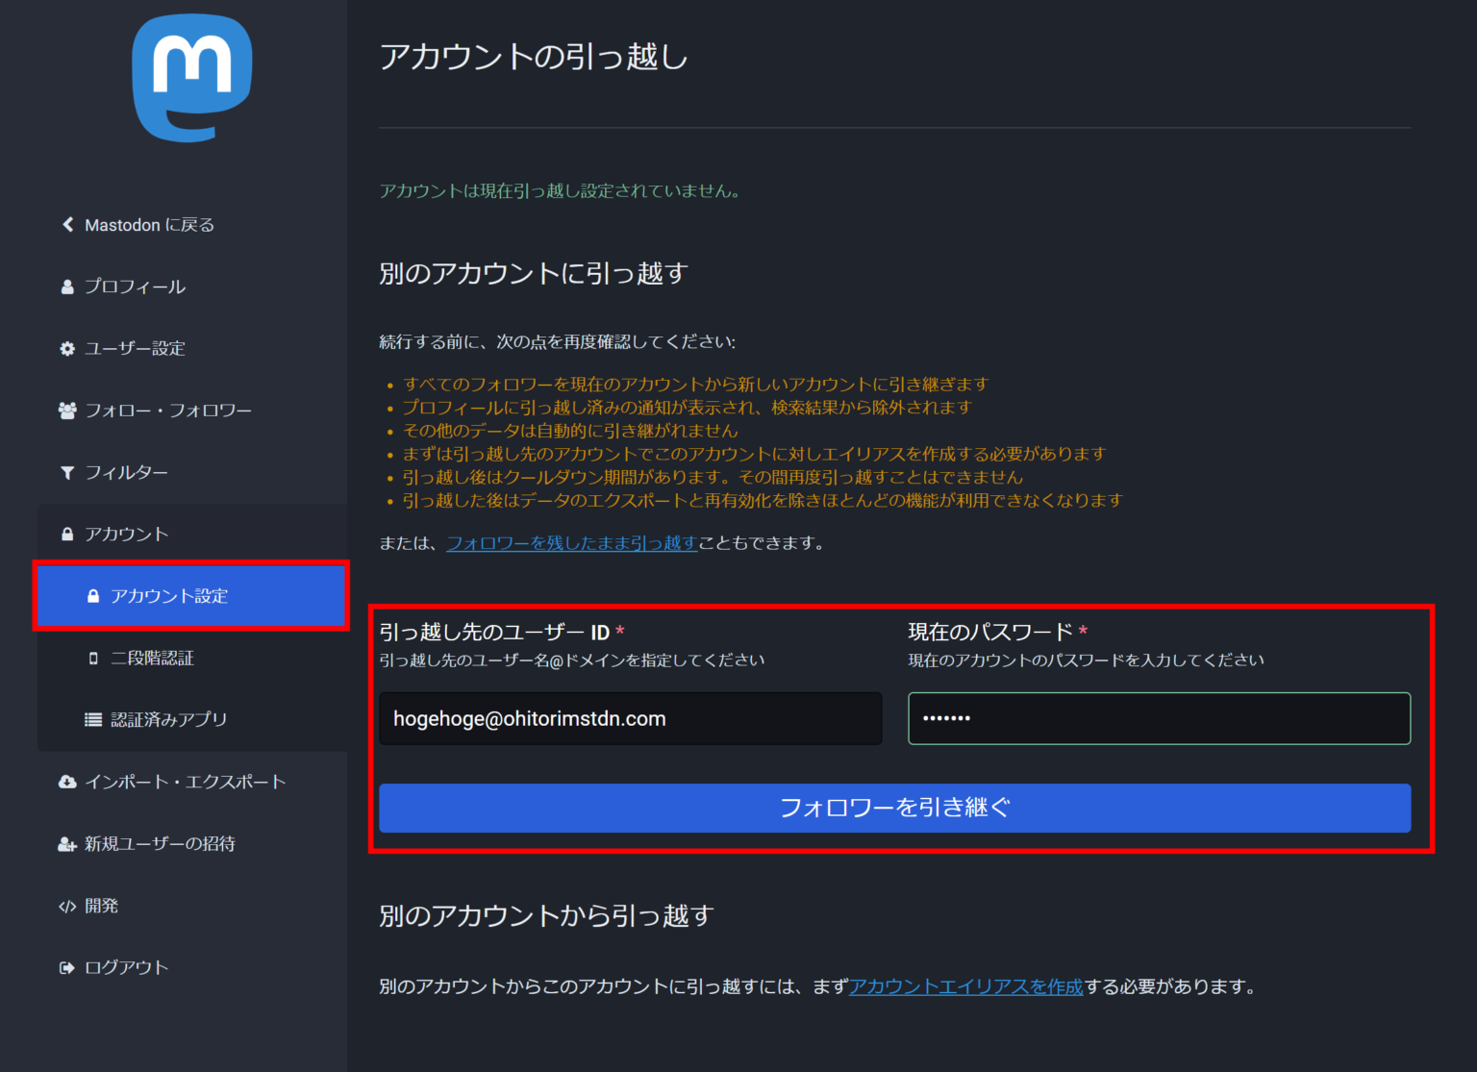Image resolution: width=1477 pixels, height=1072 pixels.
Task: Open the フォロワーを残したまま引っ越す link
Action: pos(571,542)
